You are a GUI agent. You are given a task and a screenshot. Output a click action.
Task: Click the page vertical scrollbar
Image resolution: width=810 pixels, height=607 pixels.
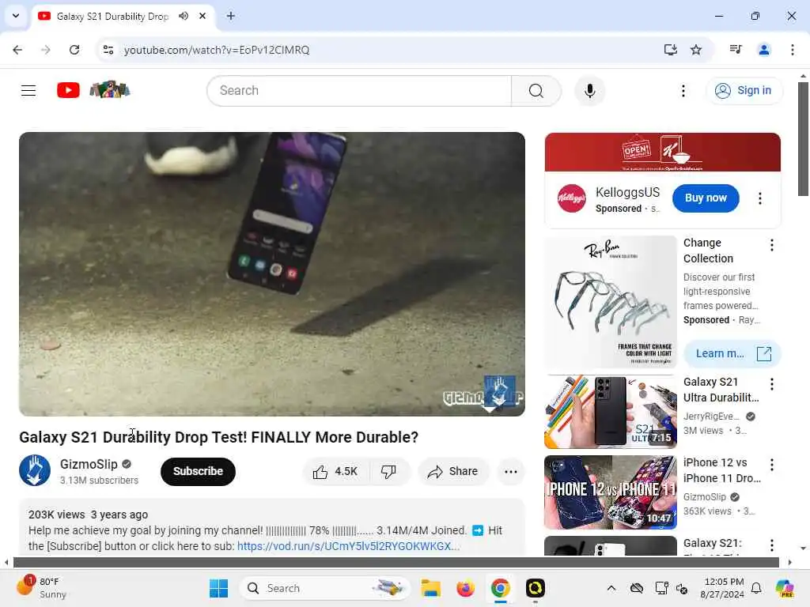803,139
